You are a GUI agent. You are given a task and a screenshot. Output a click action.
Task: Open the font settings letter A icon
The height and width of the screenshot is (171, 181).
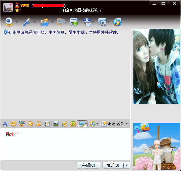5,124
